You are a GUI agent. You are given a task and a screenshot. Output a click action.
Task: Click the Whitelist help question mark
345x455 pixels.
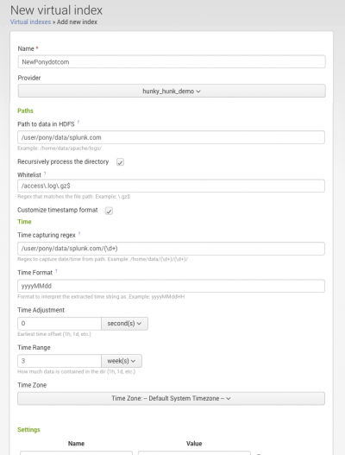45,174
